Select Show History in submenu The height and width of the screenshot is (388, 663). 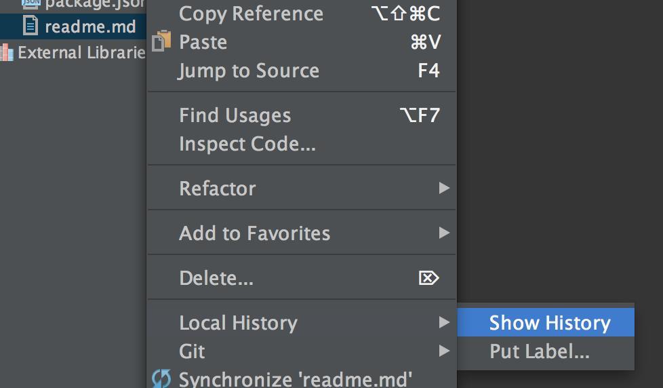click(549, 323)
